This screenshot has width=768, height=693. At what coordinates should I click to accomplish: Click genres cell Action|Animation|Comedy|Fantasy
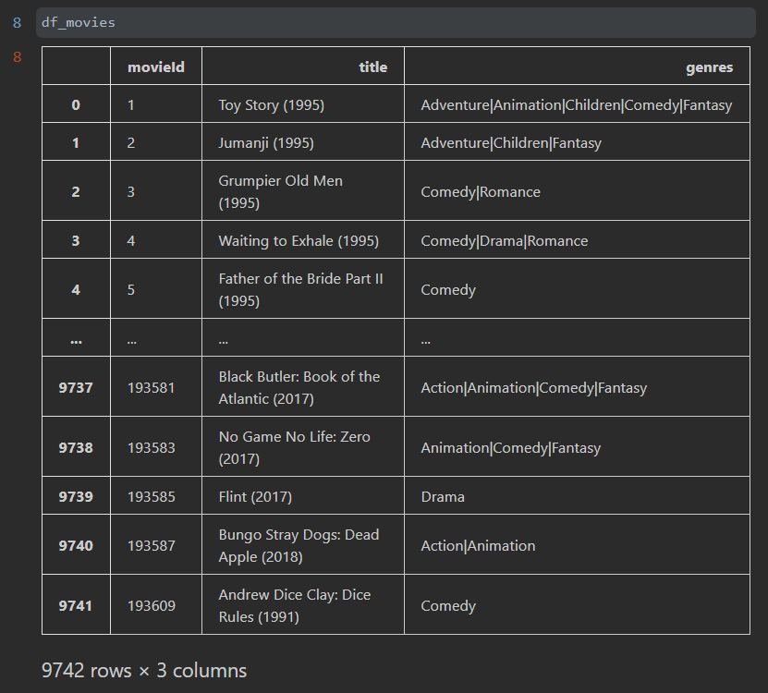577,387
